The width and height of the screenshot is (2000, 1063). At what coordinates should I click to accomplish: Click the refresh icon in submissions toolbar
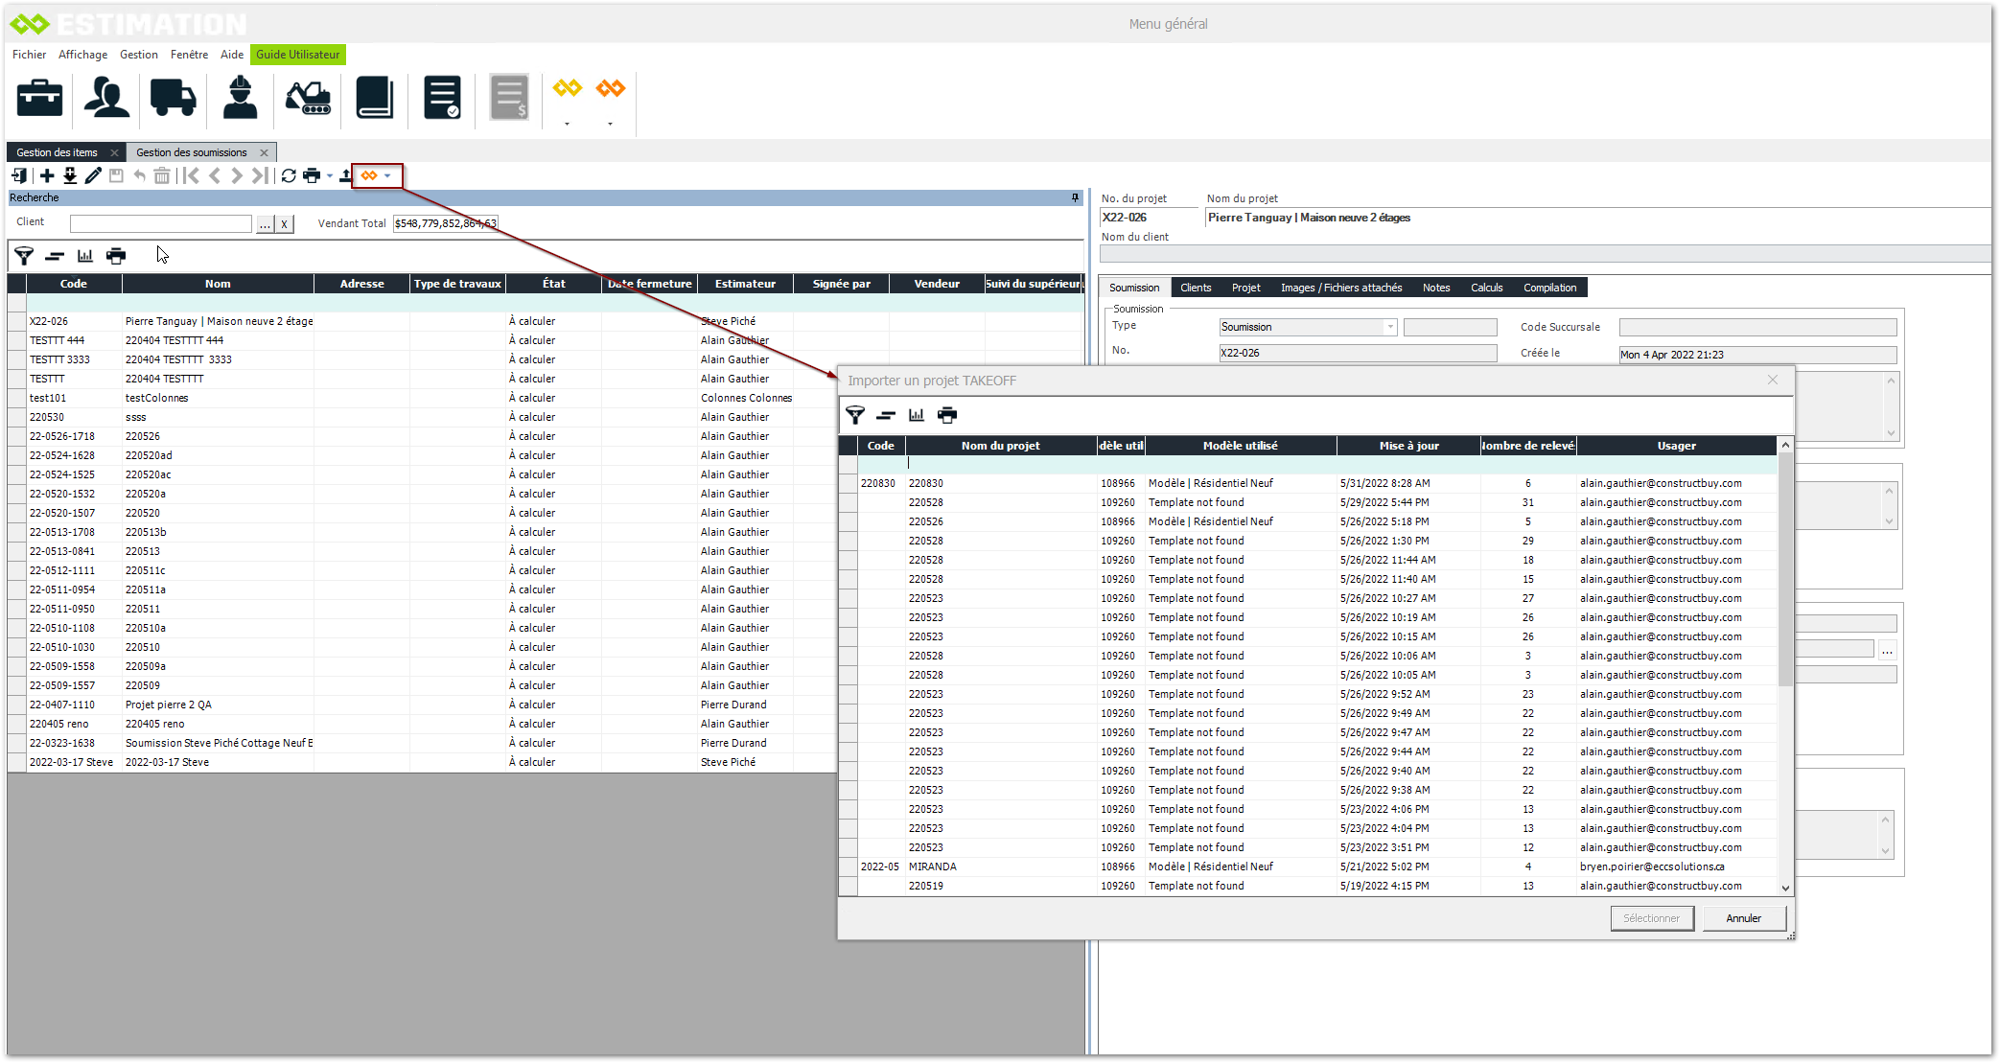coord(289,175)
